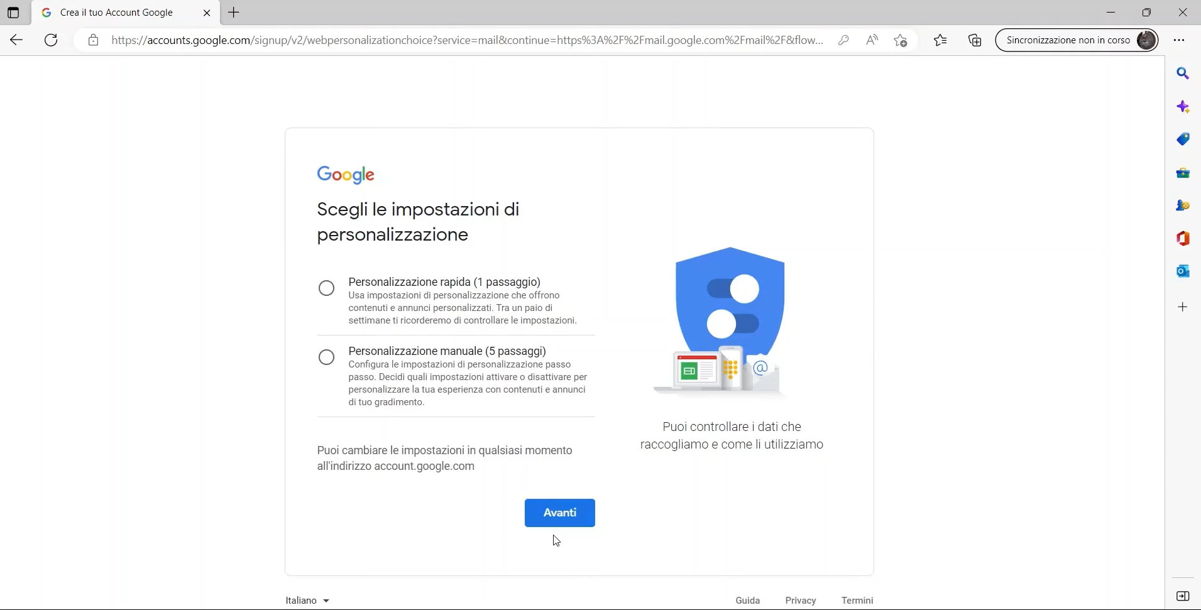This screenshot has width=1201, height=610.
Task: Open the Games sidebar panel
Action: 1184,205
